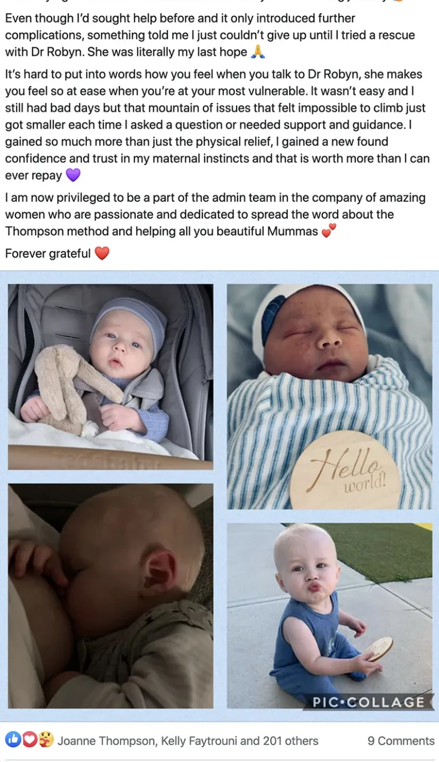Click the Care hug reaction icon

[45, 740]
